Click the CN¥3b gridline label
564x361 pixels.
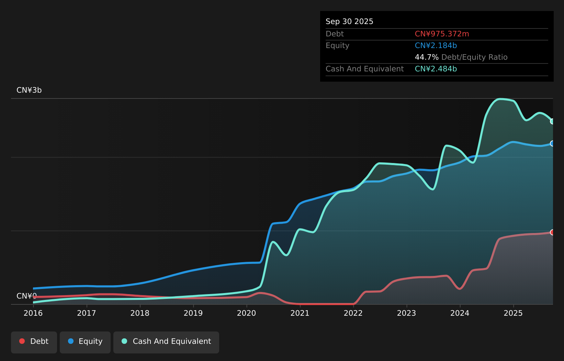pyautogui.click(x=30, y=90)
